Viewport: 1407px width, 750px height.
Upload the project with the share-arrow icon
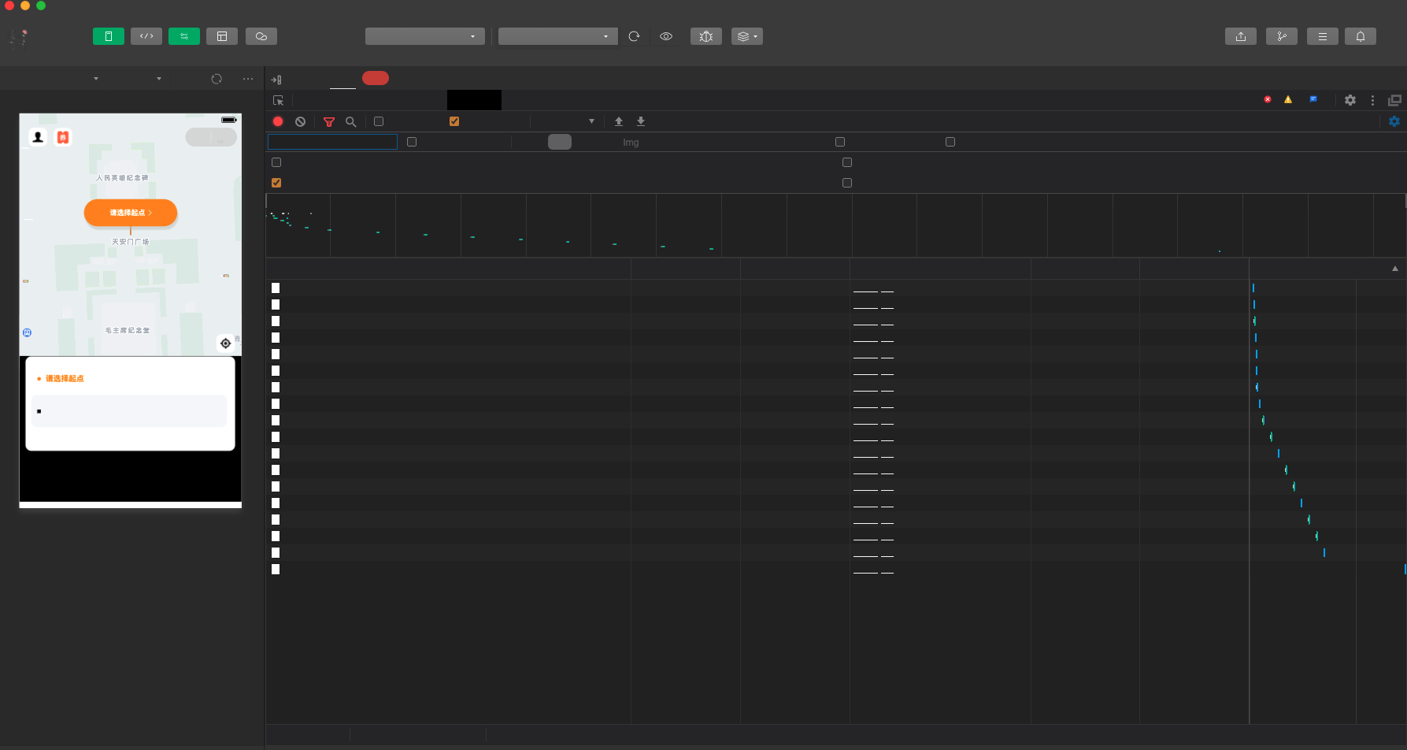click(x=1241, y=36)
